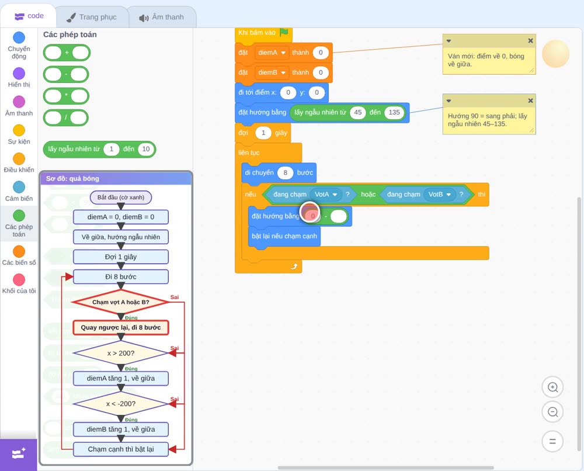Click the multiplication operator block in palette

pyautogui.click(x=66, y=96)
